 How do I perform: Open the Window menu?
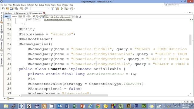(x=65, y=5)
